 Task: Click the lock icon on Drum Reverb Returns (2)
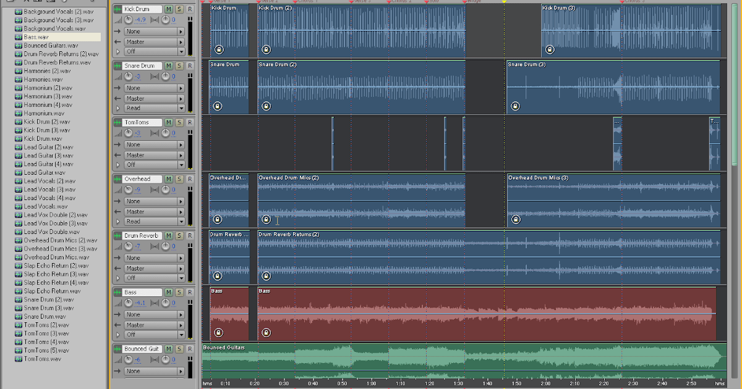click(x=266, y=276)
